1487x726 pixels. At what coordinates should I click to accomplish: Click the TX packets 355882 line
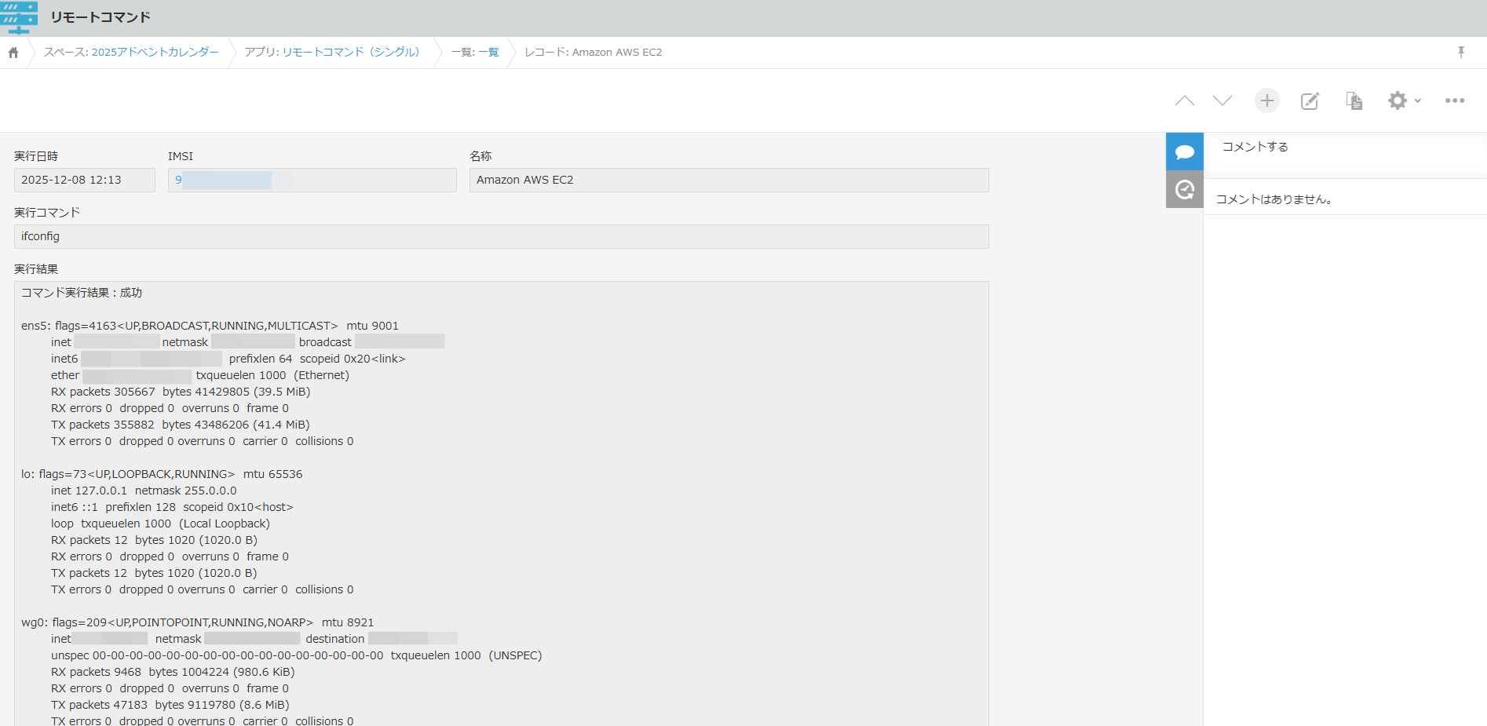181,425
